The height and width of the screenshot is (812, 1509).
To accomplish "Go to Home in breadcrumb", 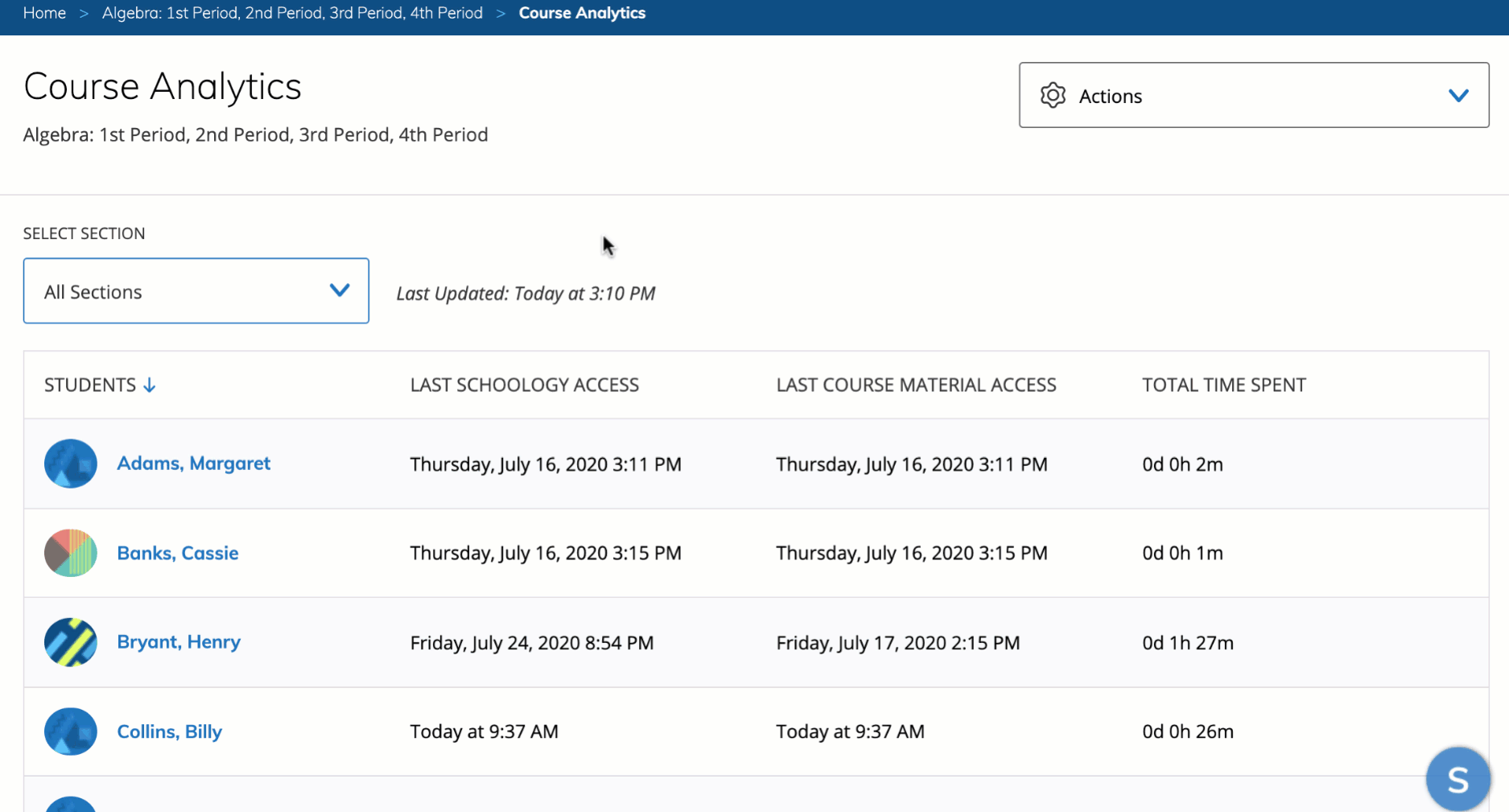I will click(44, 13).
